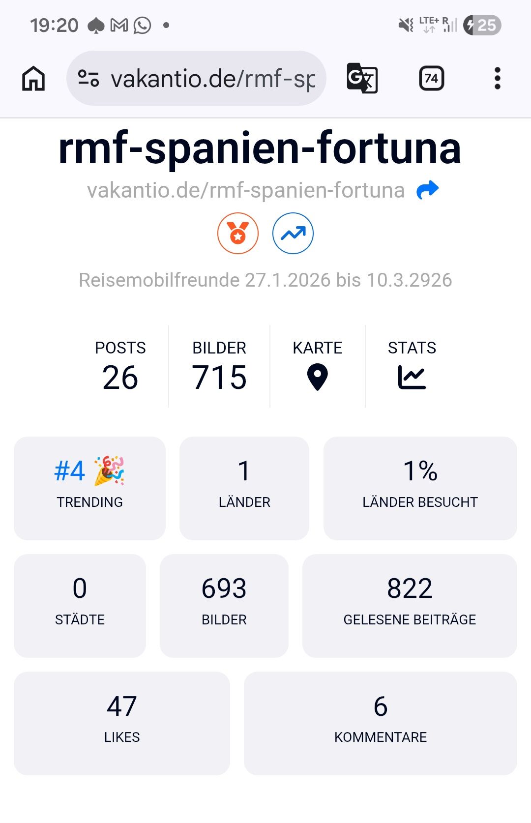Tap the 822 Gelesene Beiträge card
Viewport: 531px width, 823px height.
point(410,606)
